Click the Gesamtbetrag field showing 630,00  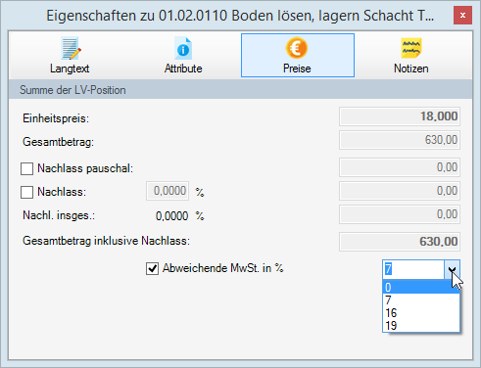click(x=400, y=140)
